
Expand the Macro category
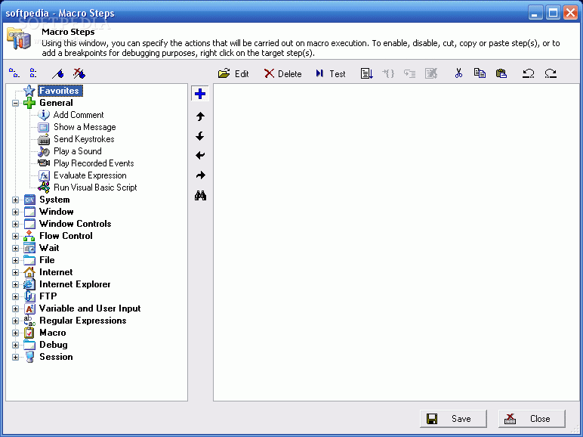pos(15,333)
